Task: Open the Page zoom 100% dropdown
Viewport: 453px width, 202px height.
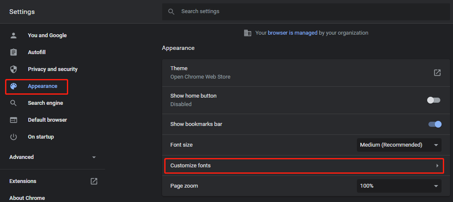Action: (x=399, y=186)
